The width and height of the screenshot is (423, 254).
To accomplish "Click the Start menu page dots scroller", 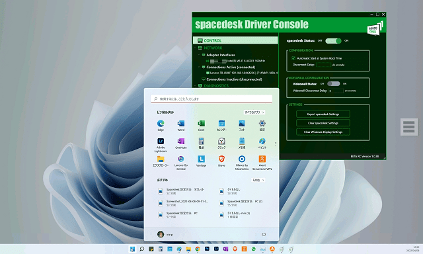I will coord(276,144).
